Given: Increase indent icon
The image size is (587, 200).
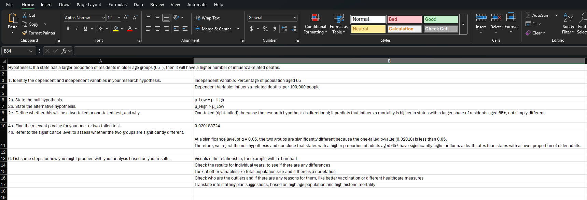Looking at the screenshot, I should [x=185, y=29].
